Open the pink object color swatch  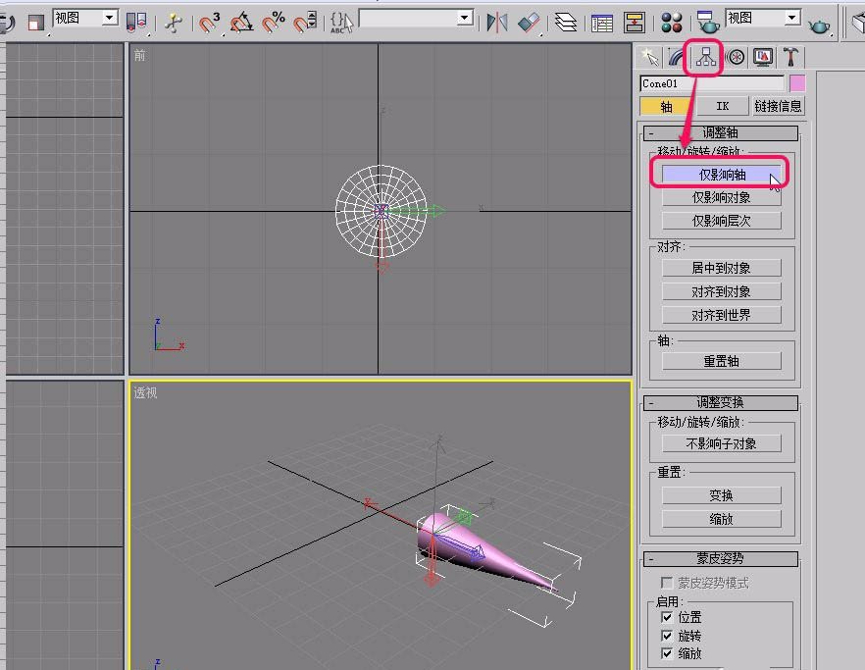797,83
